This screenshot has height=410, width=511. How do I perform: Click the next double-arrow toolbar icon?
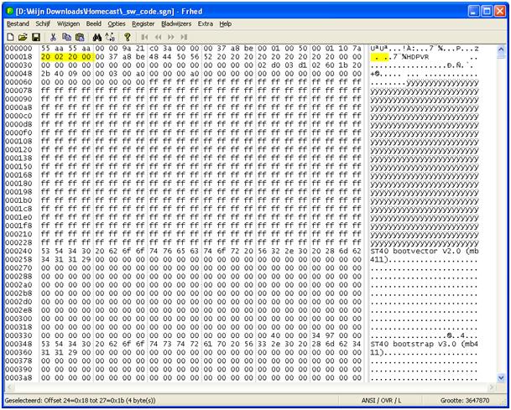tap(171, 37)
